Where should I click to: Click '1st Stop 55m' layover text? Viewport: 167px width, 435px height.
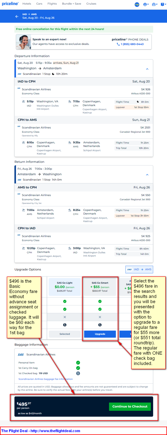click(141, 107)
